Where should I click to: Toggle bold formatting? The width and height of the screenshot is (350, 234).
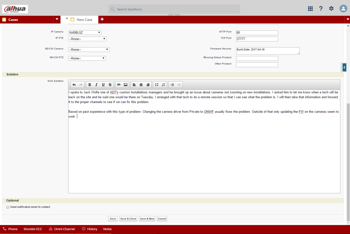[x=90, y=85]
